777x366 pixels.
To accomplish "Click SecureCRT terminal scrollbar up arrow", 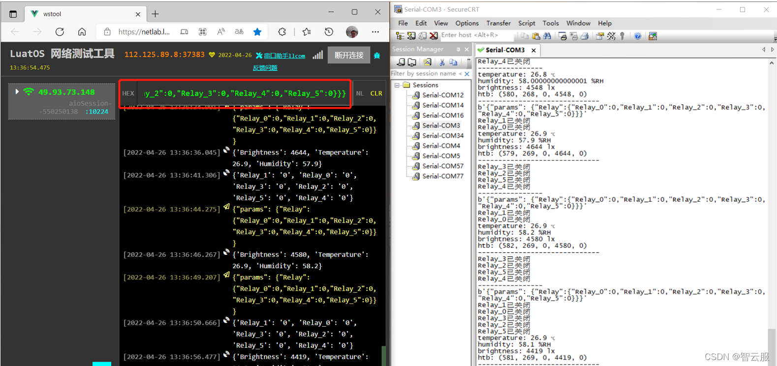I will coord(771,63).
